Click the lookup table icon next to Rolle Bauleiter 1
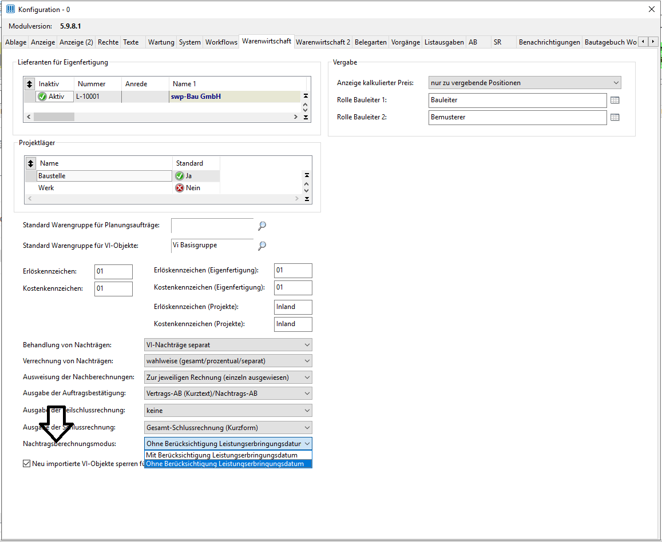The height and width of the screenshot is (542, 662). [x=615, y=101]
